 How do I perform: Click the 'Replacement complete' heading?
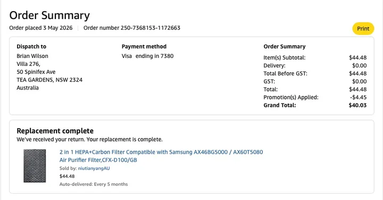click(x=55, y=131)
